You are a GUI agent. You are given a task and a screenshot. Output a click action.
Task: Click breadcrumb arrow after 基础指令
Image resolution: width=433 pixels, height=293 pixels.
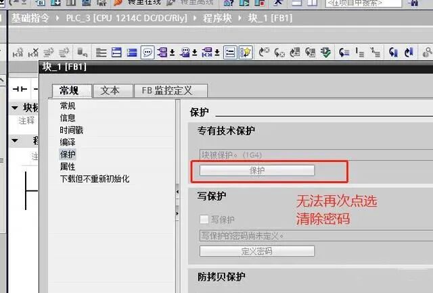pyautogui.click(x=58, y=18)
